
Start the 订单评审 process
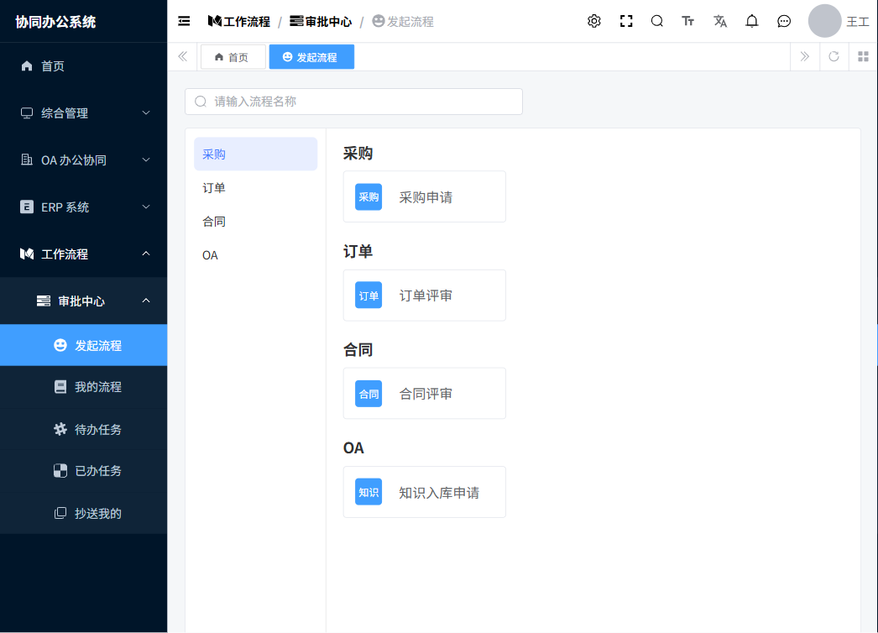pos(425,296)
